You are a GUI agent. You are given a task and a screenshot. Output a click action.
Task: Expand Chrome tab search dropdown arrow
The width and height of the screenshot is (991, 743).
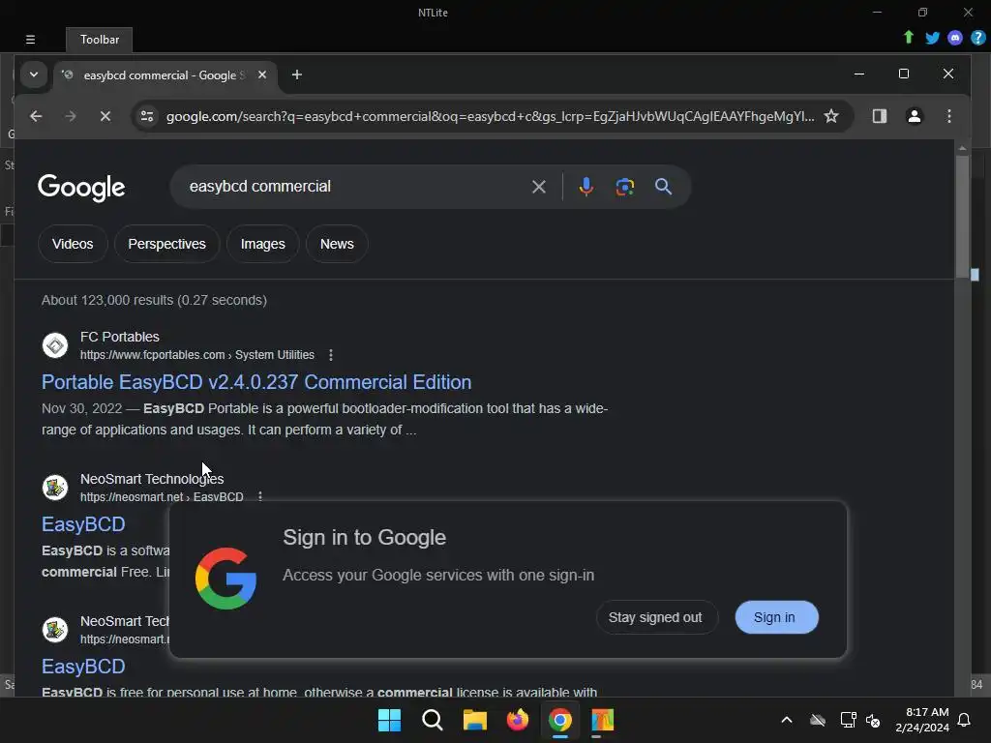pyautogui.click(x=34, y=74)
